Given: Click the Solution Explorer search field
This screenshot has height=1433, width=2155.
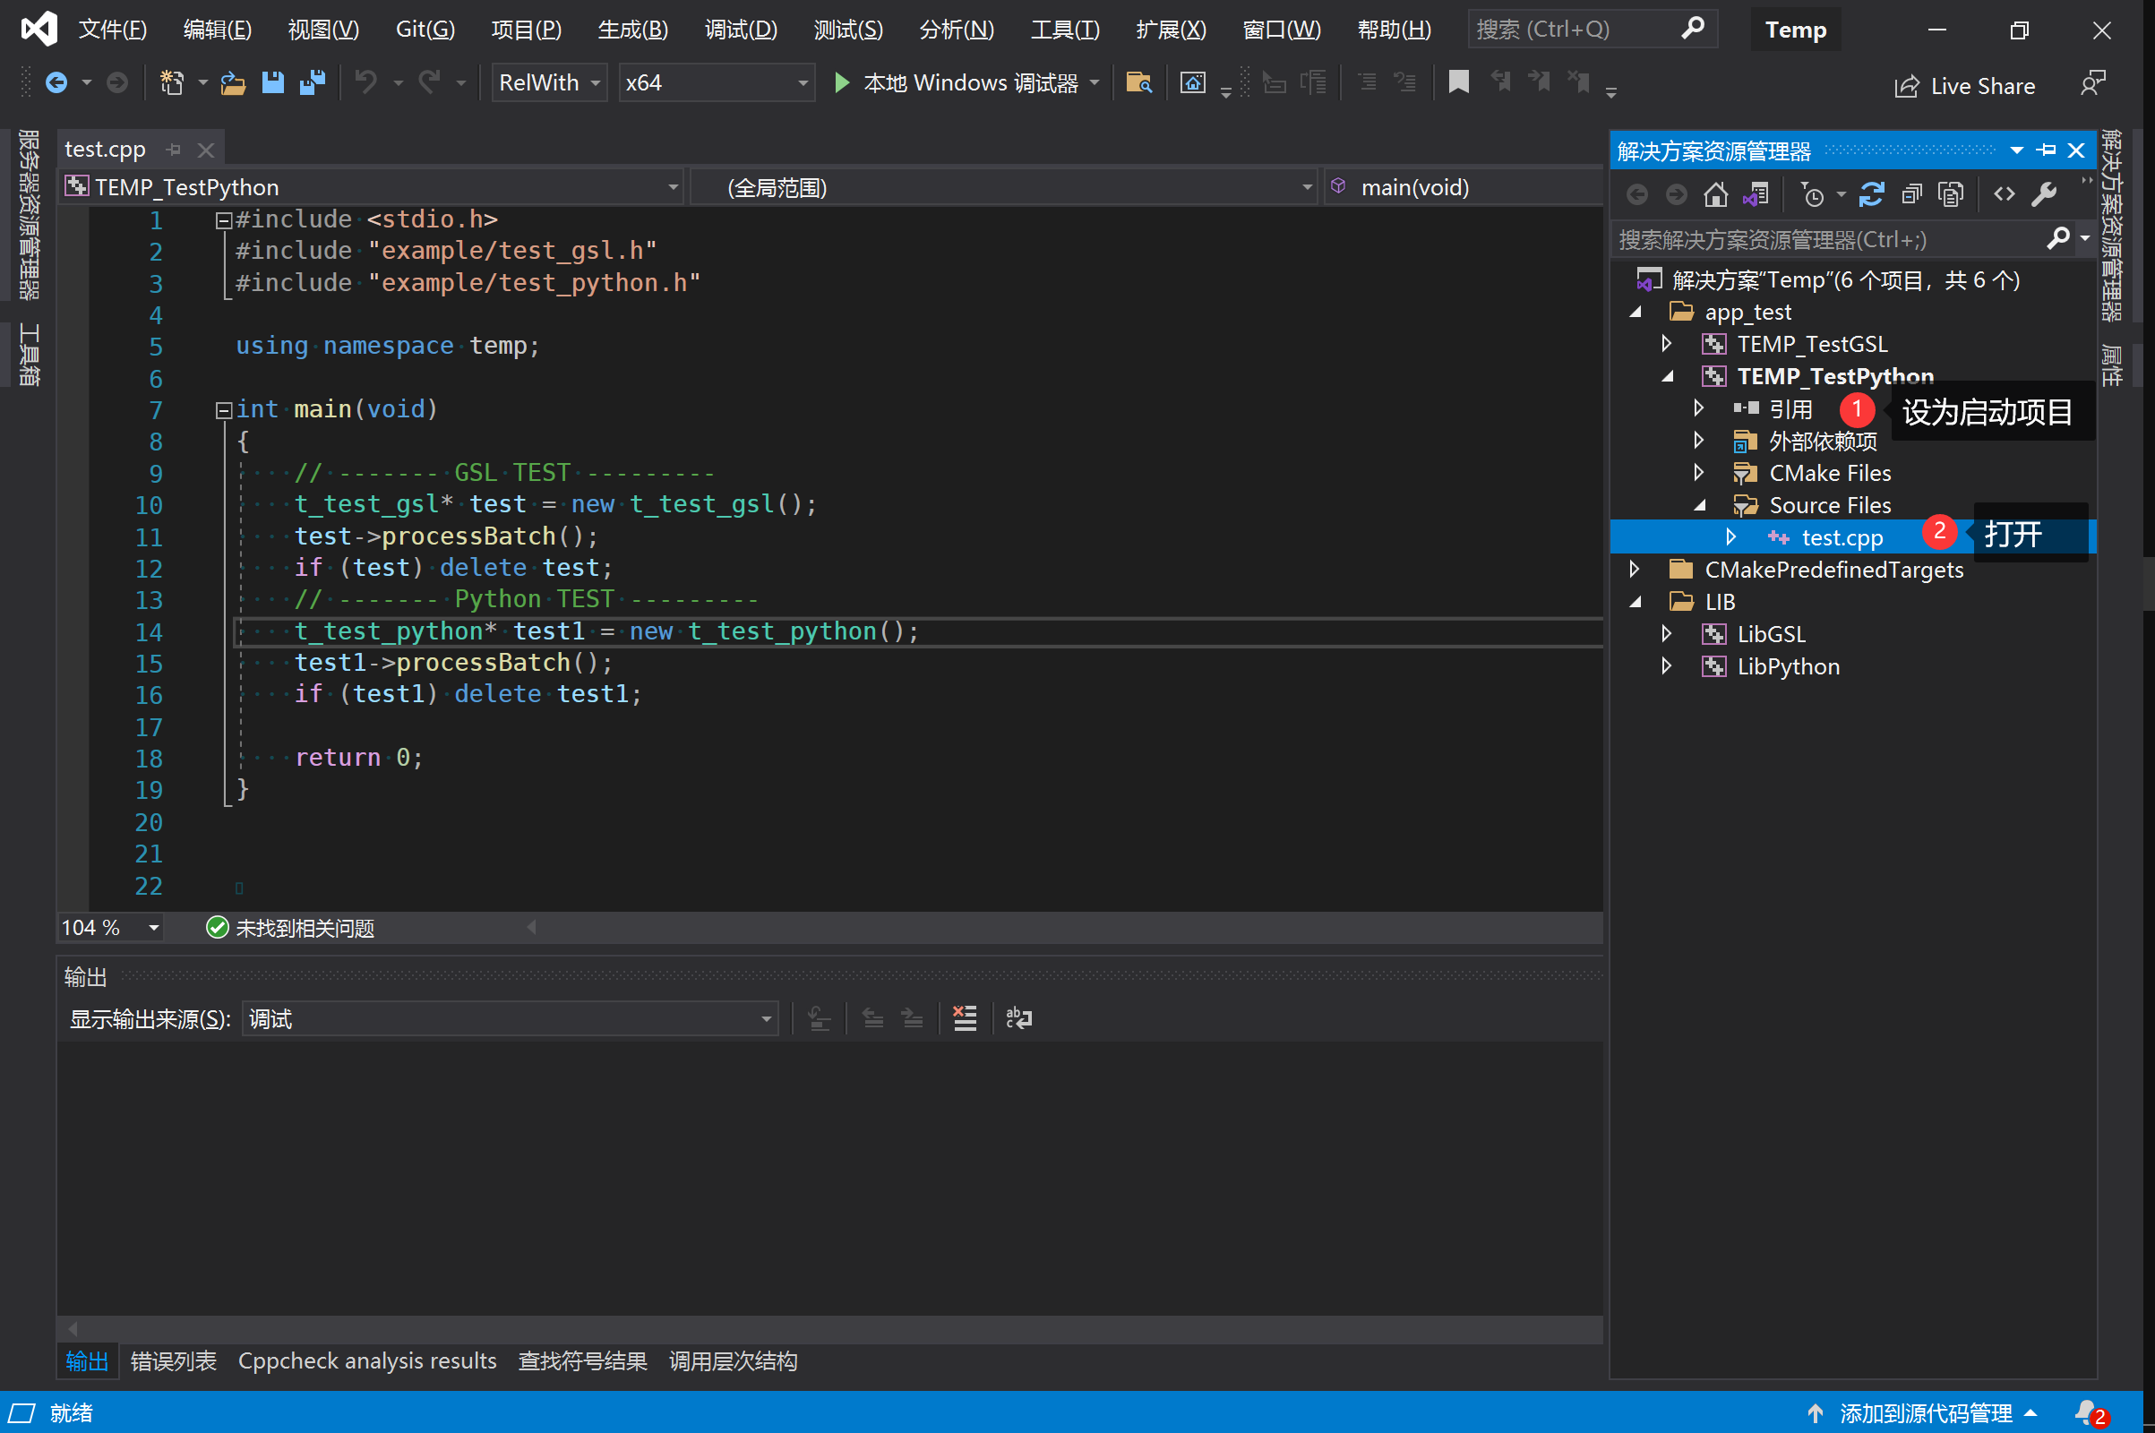Looking at the screenshot, I should coord(1833,239).
